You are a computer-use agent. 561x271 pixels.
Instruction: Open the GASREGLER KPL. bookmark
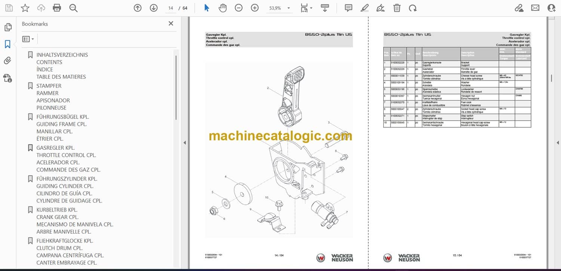[x=55, y=148]
